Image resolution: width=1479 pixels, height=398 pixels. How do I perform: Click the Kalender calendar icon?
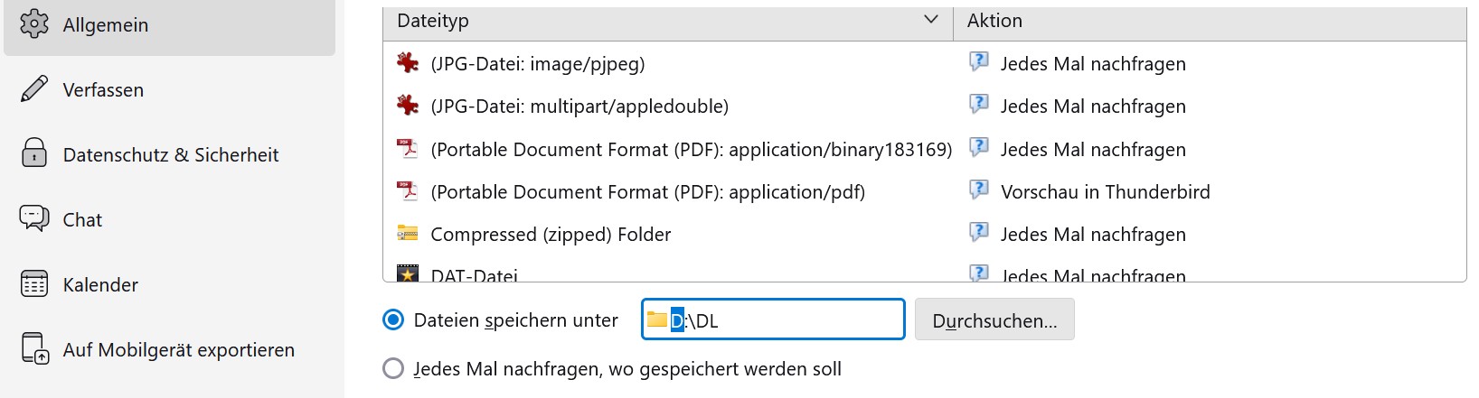(x=34, y=284)
